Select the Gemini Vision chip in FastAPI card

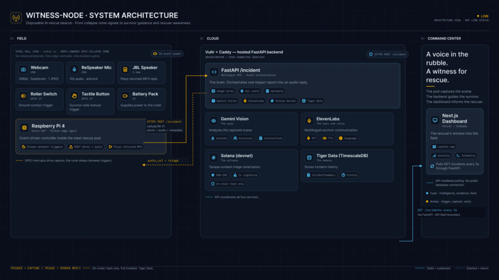point(224,101)
